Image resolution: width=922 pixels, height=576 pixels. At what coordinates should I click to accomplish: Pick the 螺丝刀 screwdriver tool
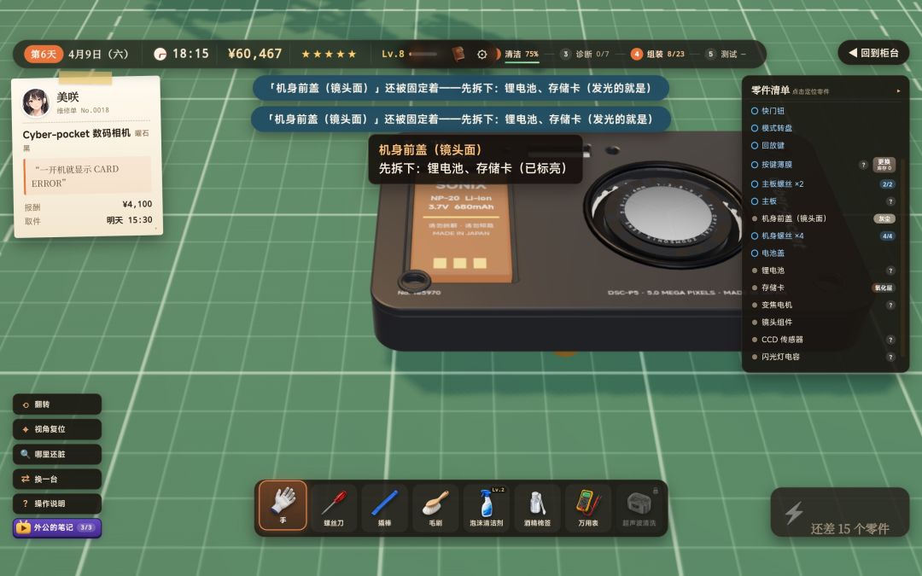pos(334,508)
